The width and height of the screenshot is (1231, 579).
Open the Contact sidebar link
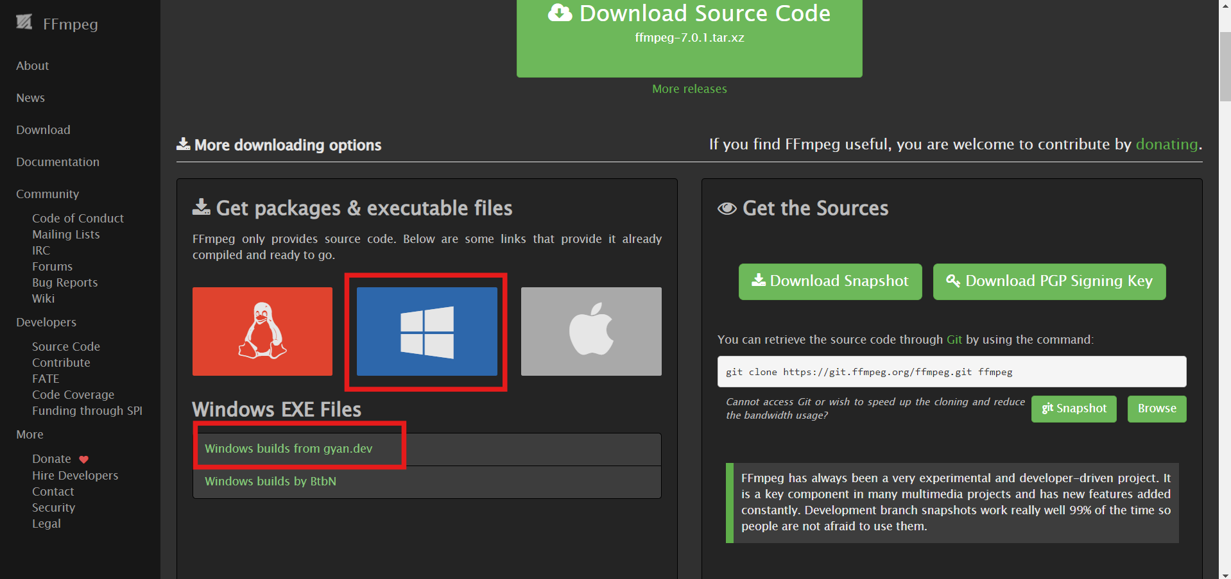click(x=53, y=491)
